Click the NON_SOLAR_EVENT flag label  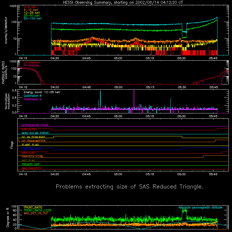coord(35,133)
